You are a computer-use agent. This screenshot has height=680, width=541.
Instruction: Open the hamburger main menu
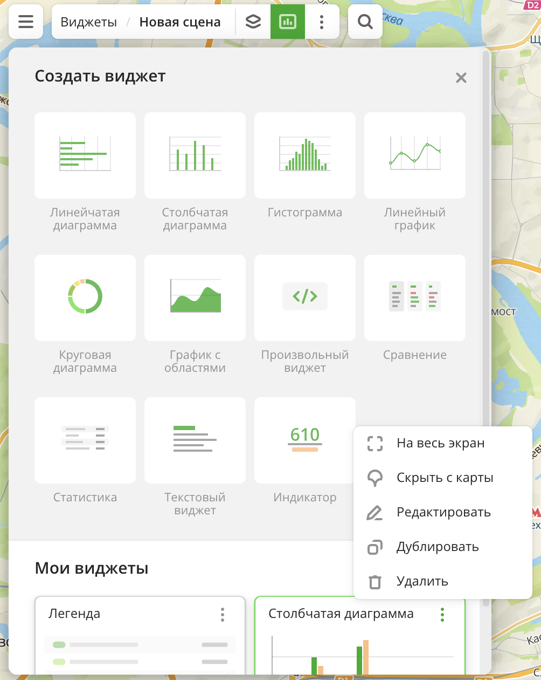pyautogui.click(x=26, y=22)
